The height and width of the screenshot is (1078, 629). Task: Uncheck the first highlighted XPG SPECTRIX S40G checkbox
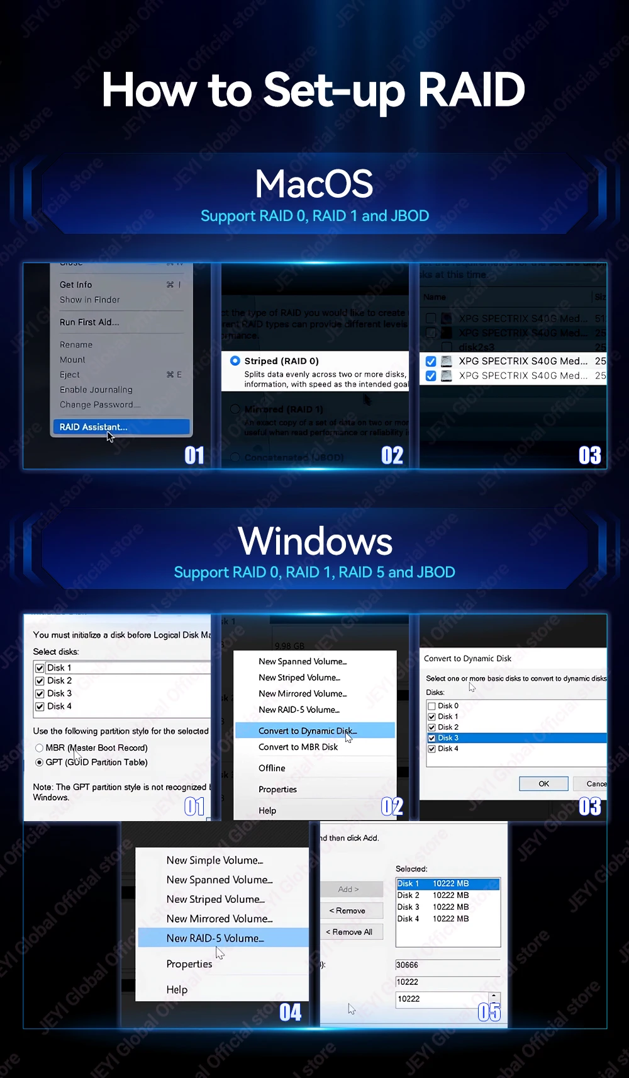431,361
